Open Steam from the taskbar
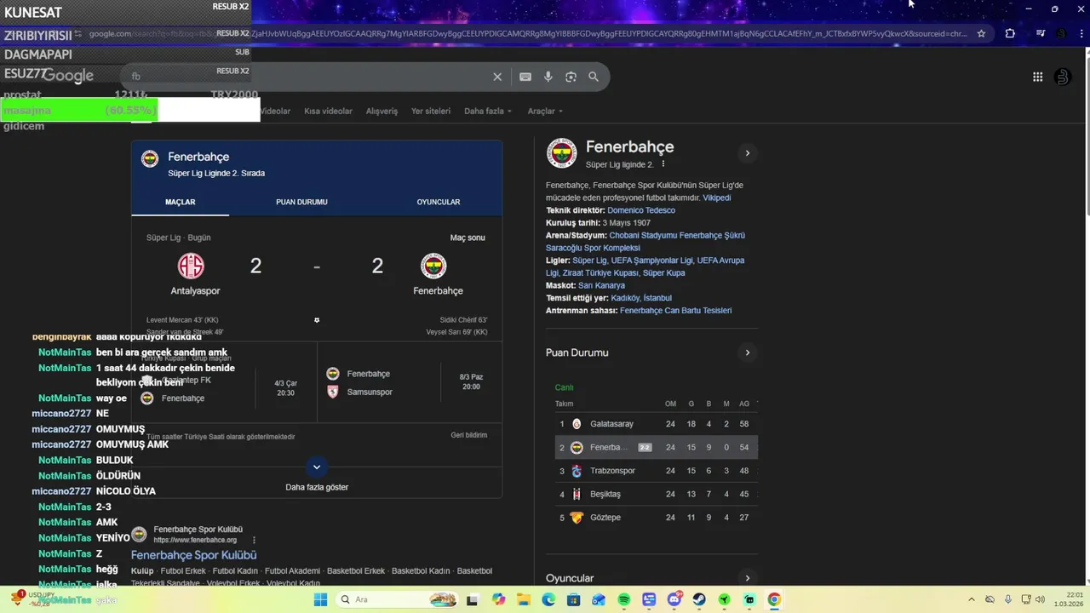Screen dimensions: 1090x613 700,599
